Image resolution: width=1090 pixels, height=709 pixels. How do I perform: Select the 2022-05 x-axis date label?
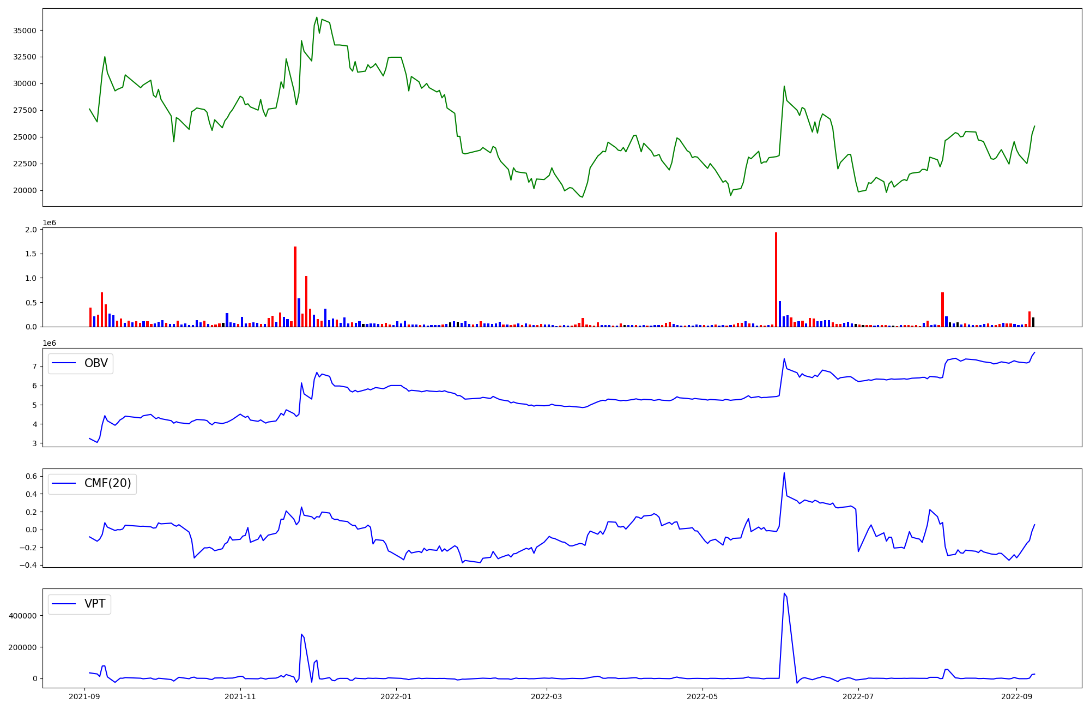click(702, 696)
